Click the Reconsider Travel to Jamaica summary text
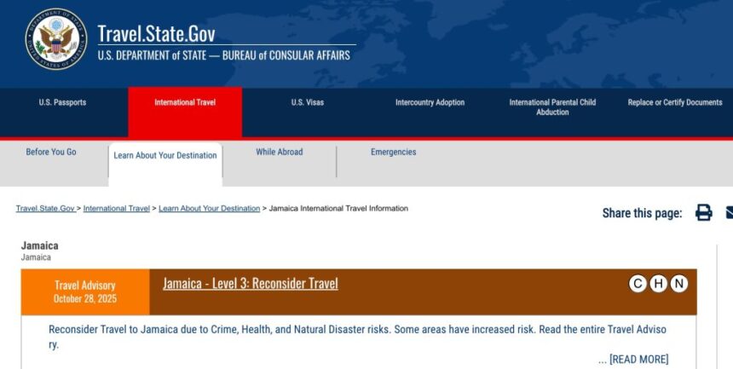This screenshot has height=369, width=733. pos(357,337)
